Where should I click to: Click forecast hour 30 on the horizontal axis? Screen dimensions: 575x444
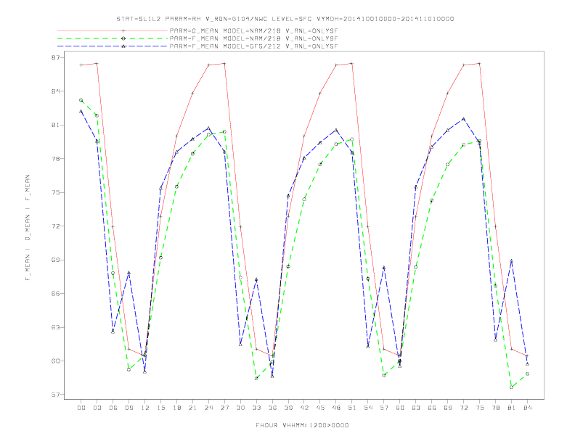click(x=240, y=408)
